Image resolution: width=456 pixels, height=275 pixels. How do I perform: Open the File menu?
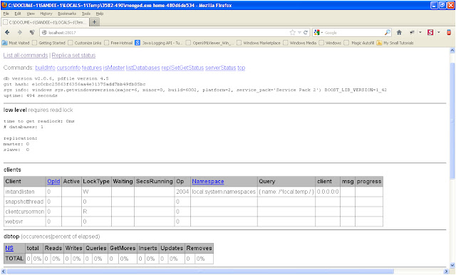pyautogui.click(x=6, y=14)
